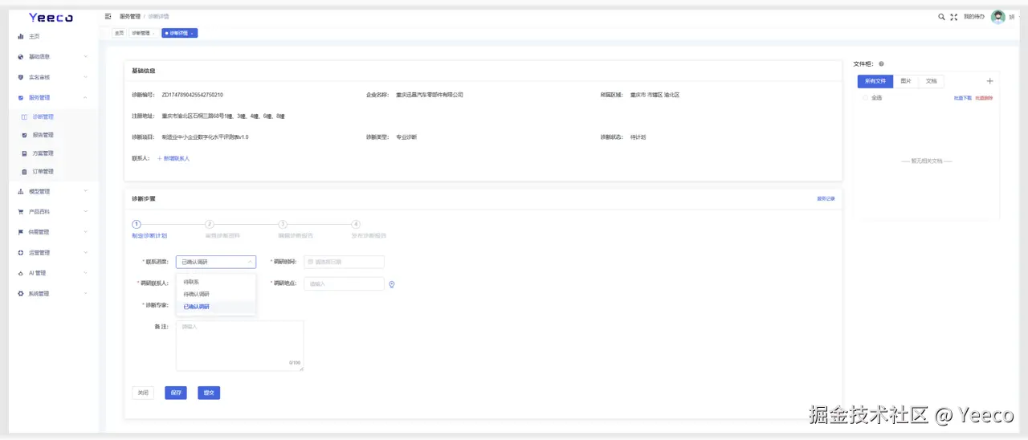Click the location pin icon beside 调研地点
This screenshot has width=1028, height=440.
[392, 283]
